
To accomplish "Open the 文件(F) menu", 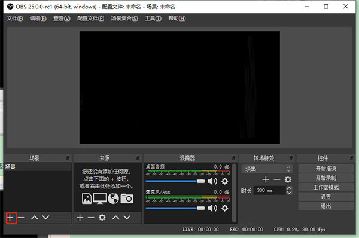I will click(14, 19).
